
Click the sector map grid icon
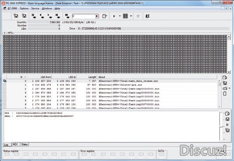(x=125, y=16)
